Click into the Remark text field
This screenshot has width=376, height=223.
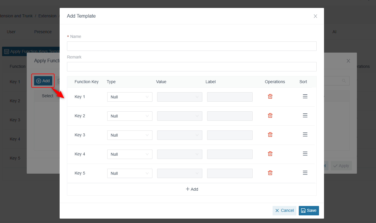pyautogui.click(x=192, y=67)
